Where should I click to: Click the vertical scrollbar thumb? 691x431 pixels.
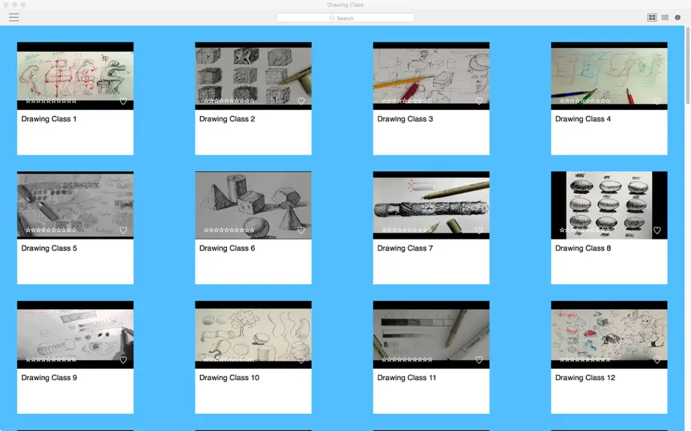(x=687, y=66)
